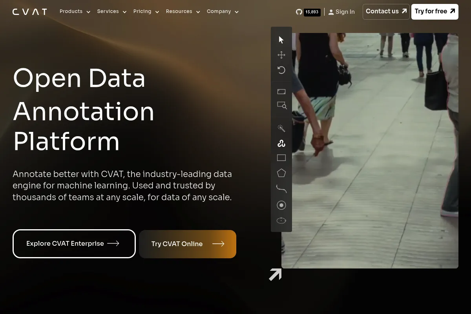Select the draw polyline tool
This screenshot has height=314, width=471.
tap(281, 189)
